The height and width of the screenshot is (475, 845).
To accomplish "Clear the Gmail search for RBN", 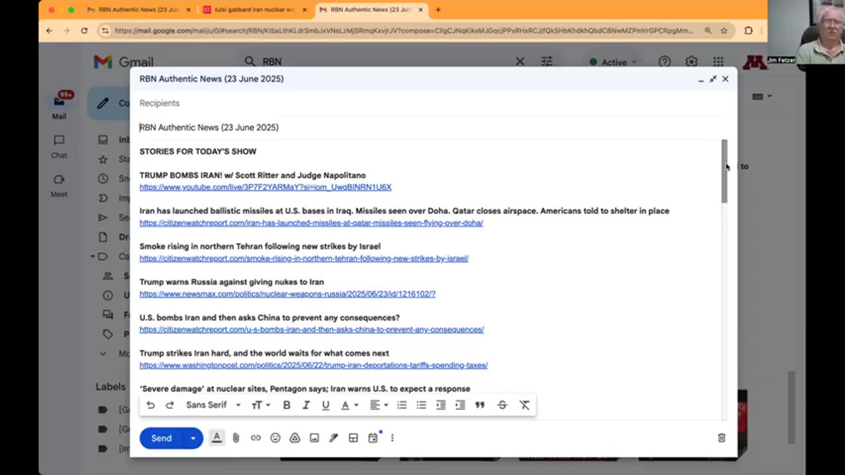I will point(520,61).
